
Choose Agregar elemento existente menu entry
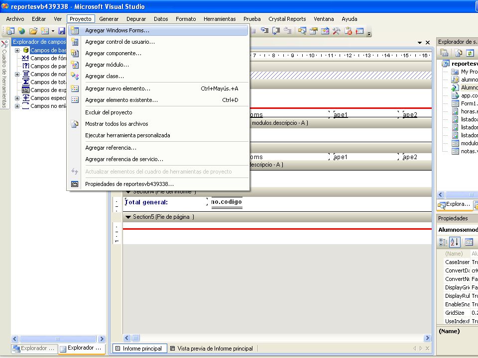pyautogui.click(x=158, y=100)
